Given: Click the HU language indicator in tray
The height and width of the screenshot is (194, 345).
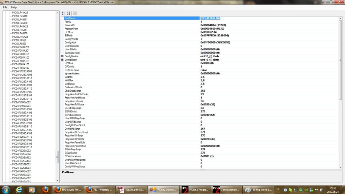Looking at the screenshot, I should point(278,189).
